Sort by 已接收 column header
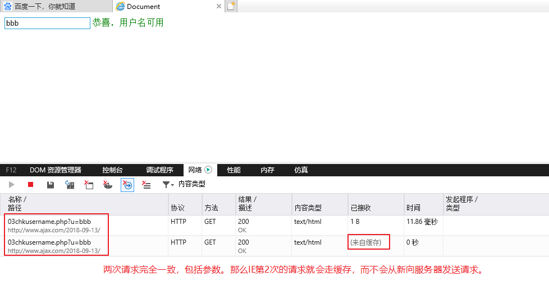This screenshot has width=549, height=281. (376, 204)
